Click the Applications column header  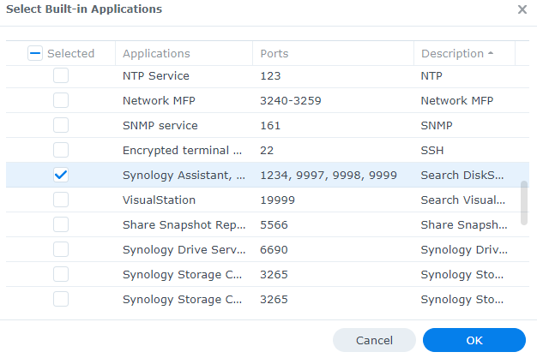click(184, 53)
